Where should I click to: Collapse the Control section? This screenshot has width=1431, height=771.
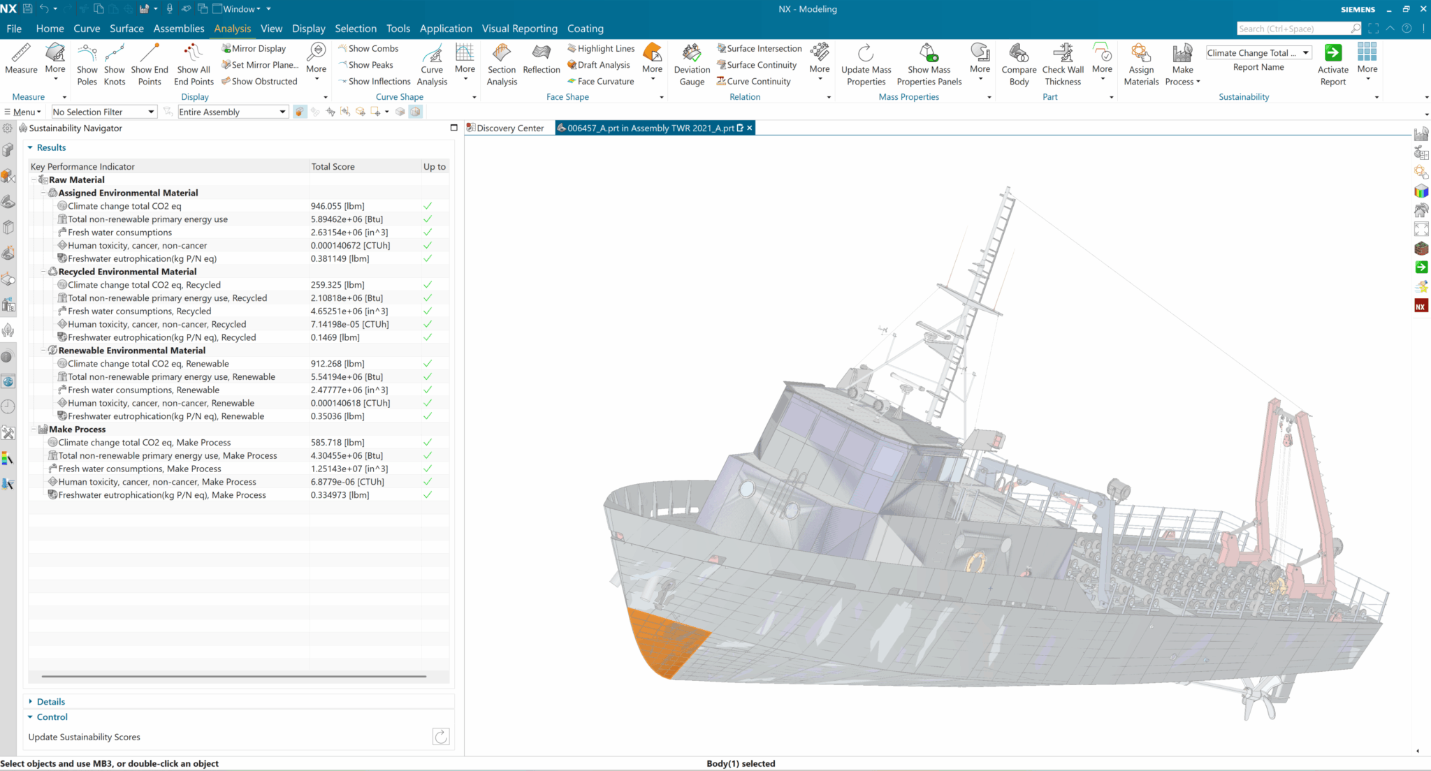30,717
